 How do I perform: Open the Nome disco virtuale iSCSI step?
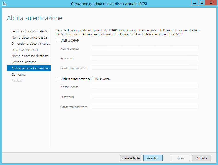[x=30, y=38]
